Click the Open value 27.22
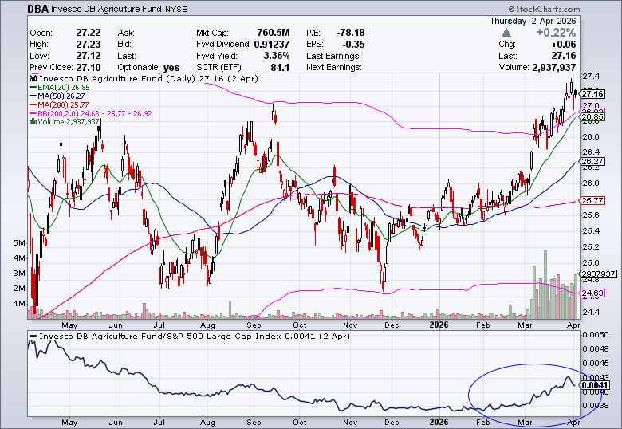This screenshot has height=429, width=622. [x=89, y=33]
